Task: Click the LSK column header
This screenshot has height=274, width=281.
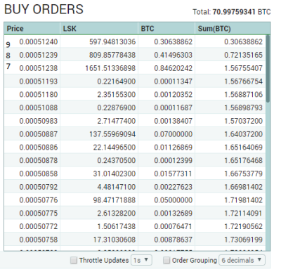Action: coord(99,29)
